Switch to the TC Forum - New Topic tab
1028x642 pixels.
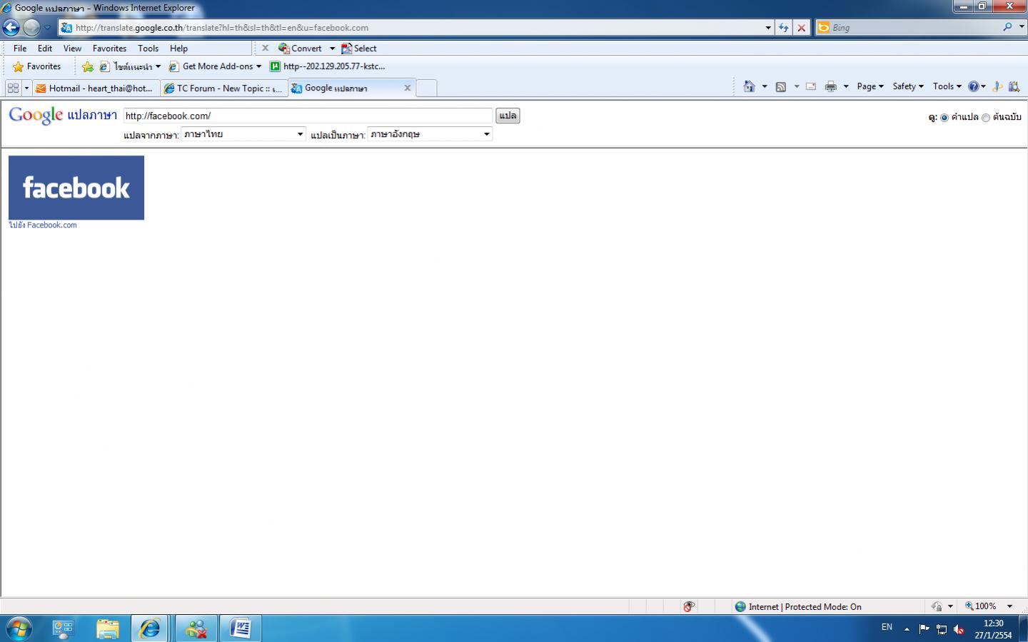(x=224, y=88)
